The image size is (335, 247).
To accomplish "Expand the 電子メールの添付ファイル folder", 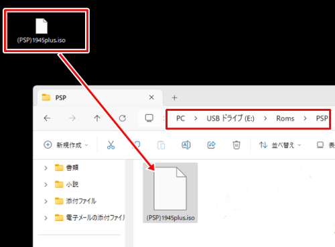I will coord(46,218).
